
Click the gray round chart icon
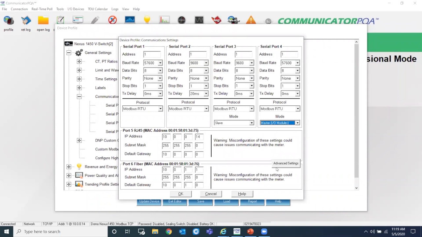268,21
